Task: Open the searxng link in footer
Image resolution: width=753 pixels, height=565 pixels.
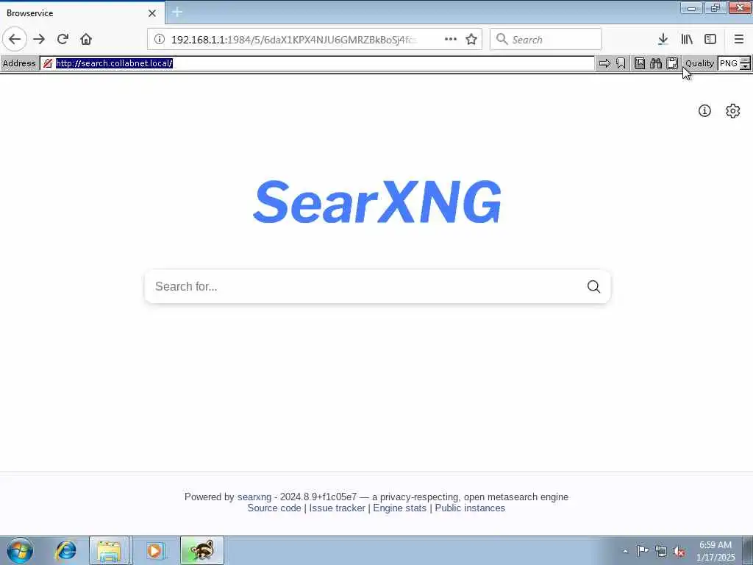Action: coord(254,497)
